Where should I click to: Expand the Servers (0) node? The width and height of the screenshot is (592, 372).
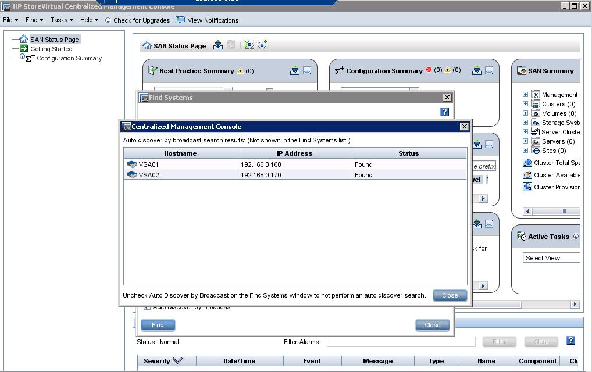pyautogui.click(x=525, y=141)
